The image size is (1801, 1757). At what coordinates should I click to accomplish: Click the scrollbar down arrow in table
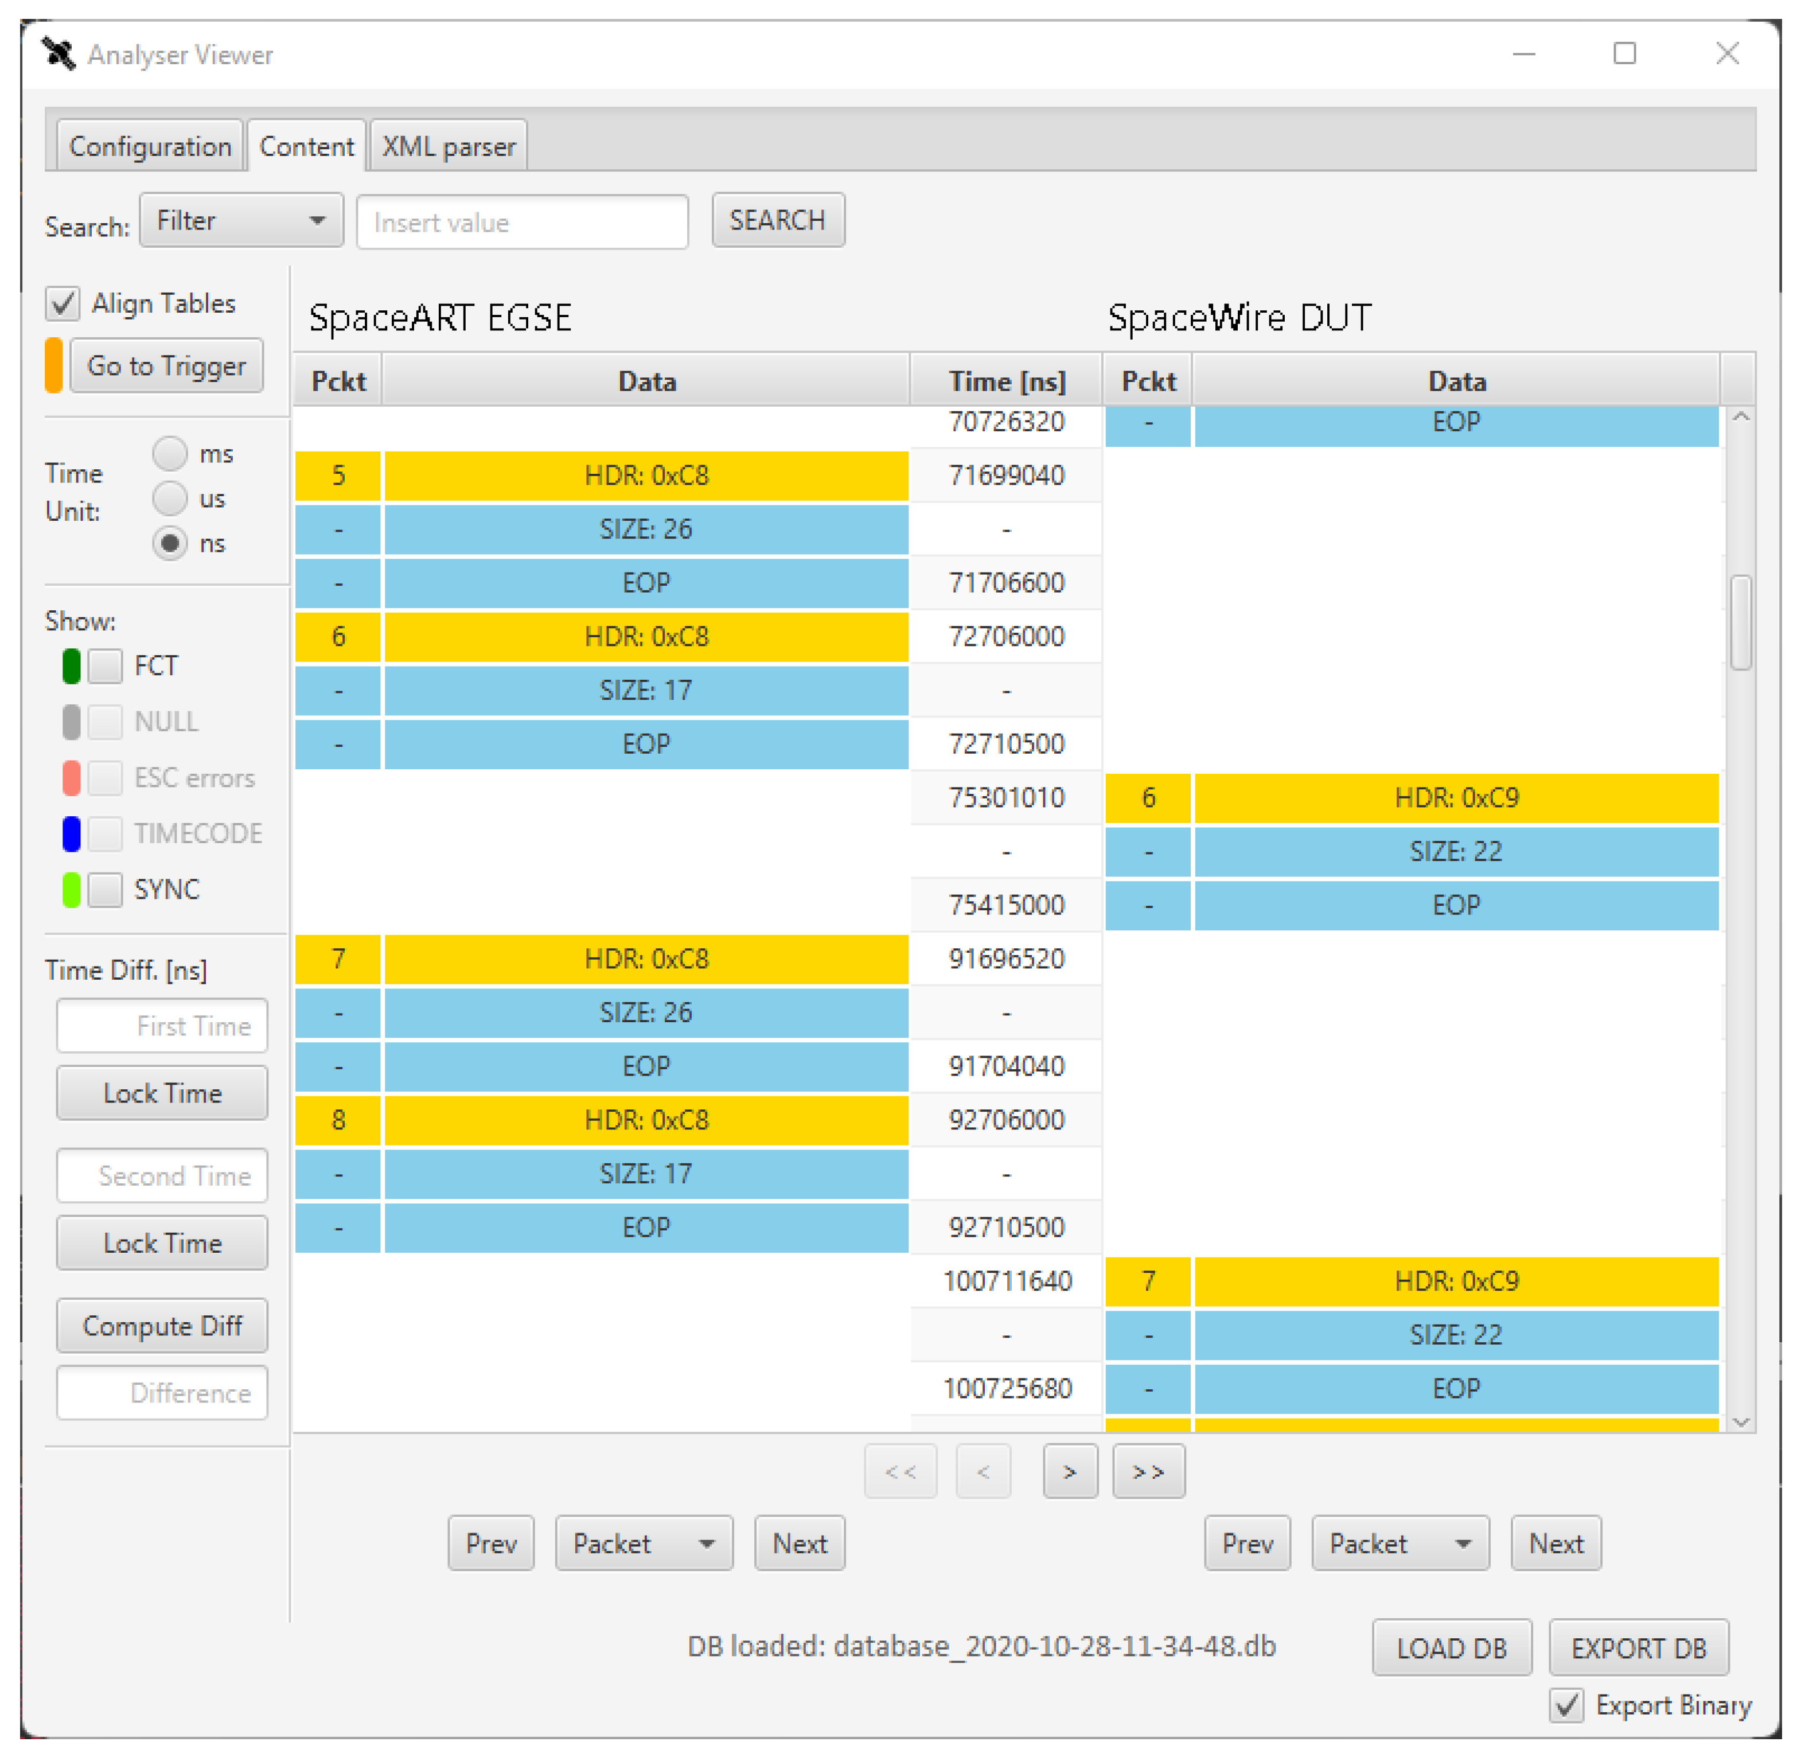[x=1741, y=1422]
